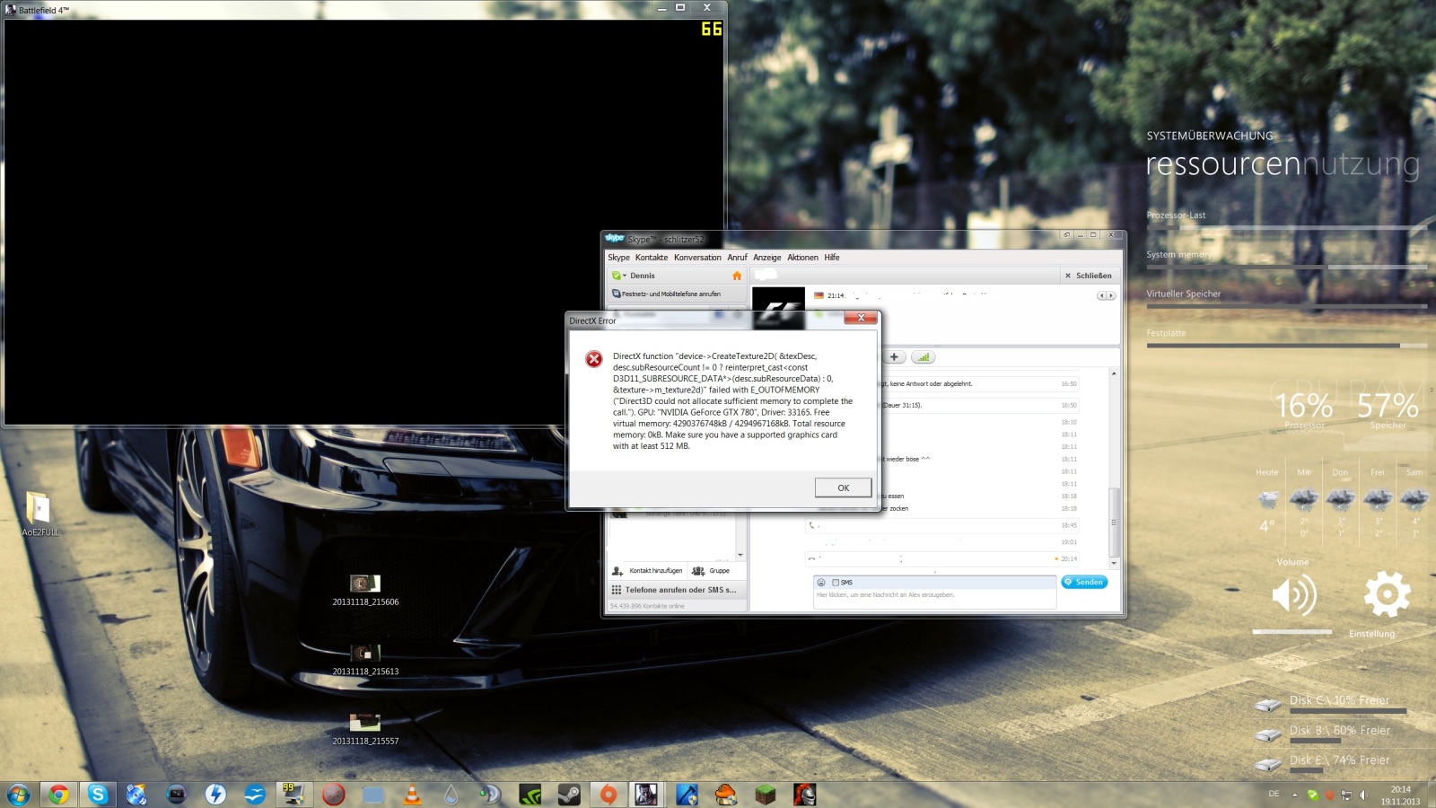Viewport: 1436px width, 808px height.
Task: Select desktop file 20131118_215606
Action: (365, 590)
